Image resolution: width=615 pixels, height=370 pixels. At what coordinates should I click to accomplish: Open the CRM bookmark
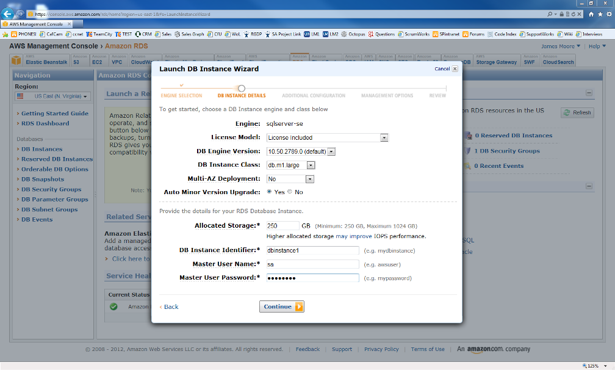pyautogui.click(x=143, y=34)
